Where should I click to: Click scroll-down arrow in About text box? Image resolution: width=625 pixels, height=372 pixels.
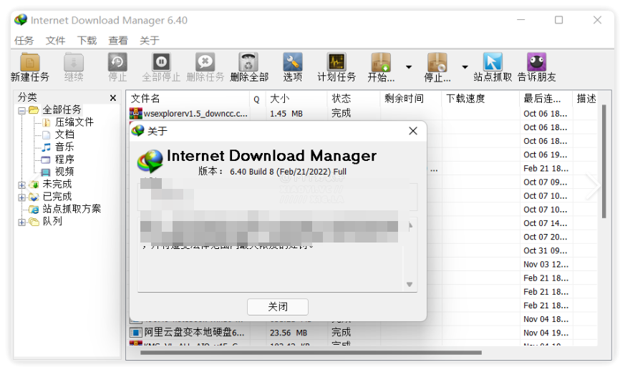pyautogui.click(x=410, y=285)
